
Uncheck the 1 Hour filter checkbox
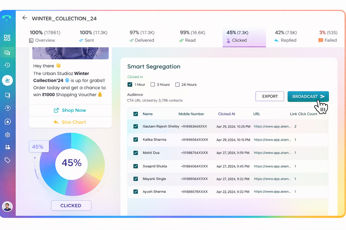click(x=130, y=84)
